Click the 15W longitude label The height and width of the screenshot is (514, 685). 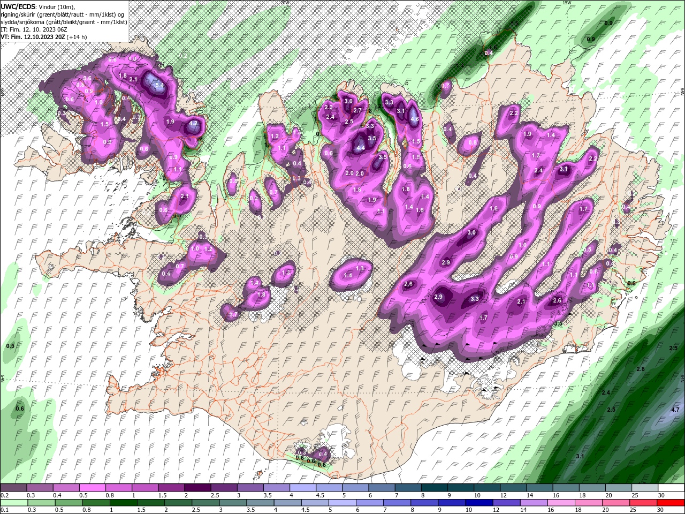click(567, 3)
